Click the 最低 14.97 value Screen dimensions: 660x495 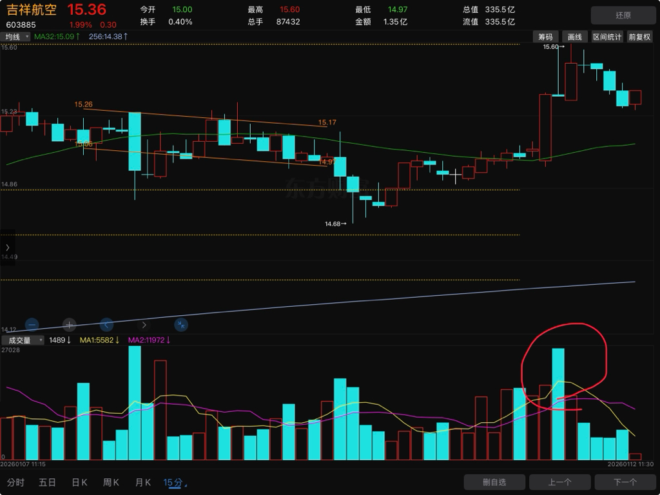coord(398,9)
